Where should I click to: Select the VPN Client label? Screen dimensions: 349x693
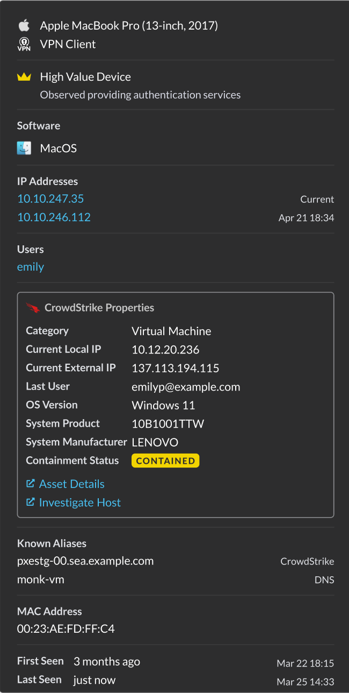click(68, 44)
